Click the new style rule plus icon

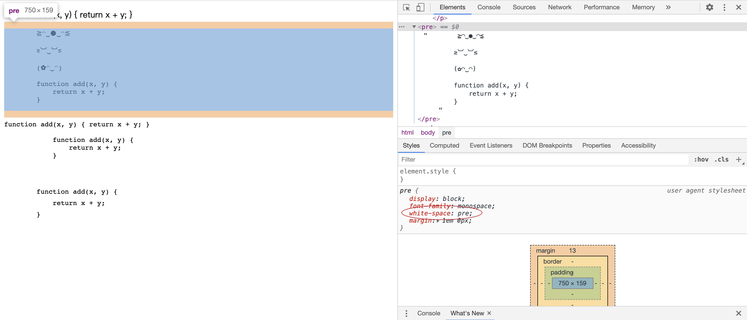pyautogui.click(x=738, y=159)
